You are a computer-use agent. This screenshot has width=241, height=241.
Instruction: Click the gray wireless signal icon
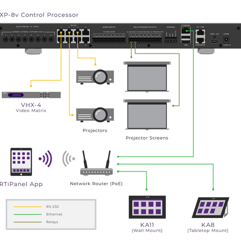click(68, 159)
